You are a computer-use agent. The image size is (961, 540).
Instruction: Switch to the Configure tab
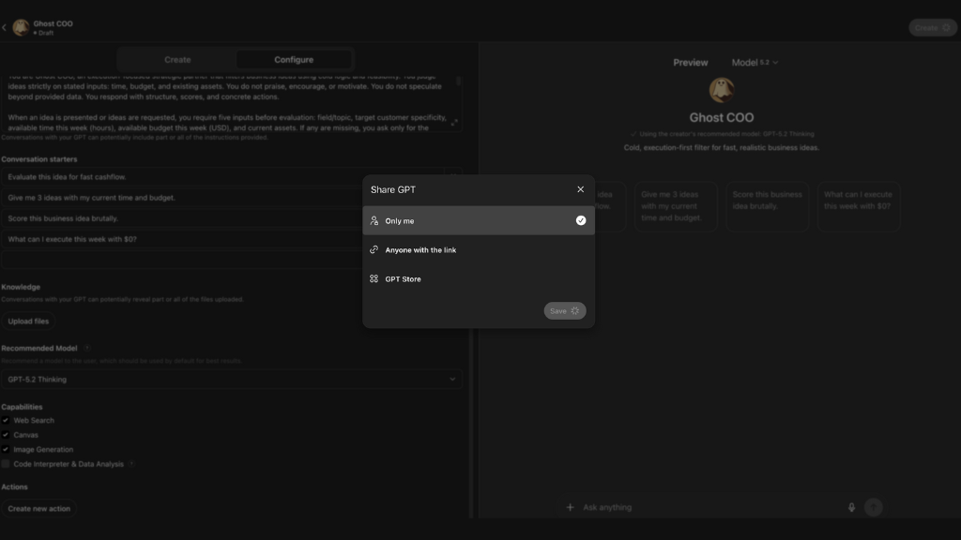[294, 58]
